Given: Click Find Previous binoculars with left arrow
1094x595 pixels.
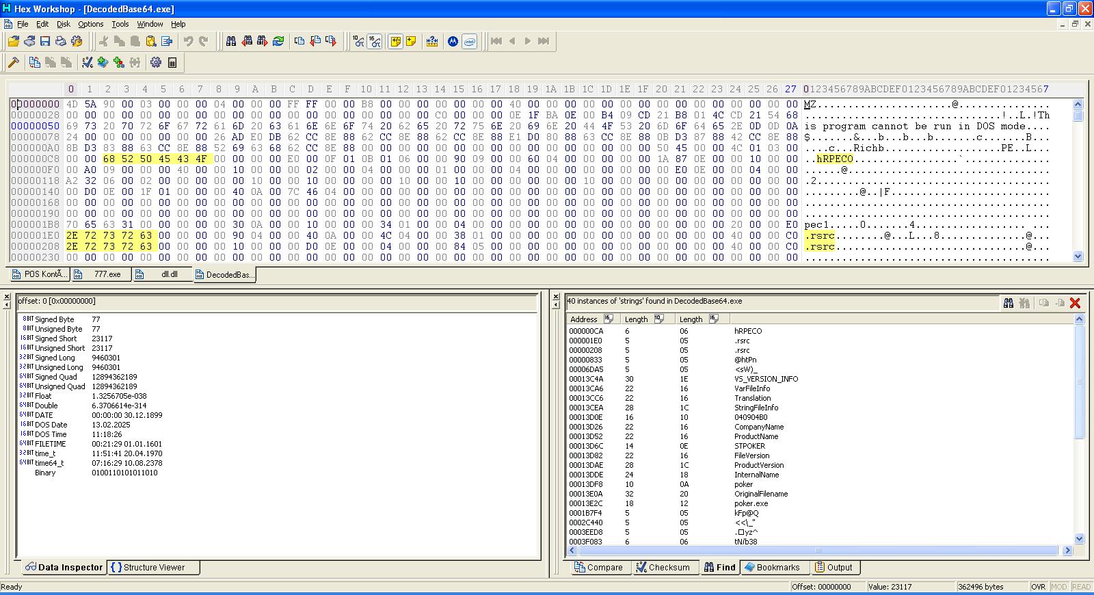Looking at the screenshot, I should (x=247, y=41).
